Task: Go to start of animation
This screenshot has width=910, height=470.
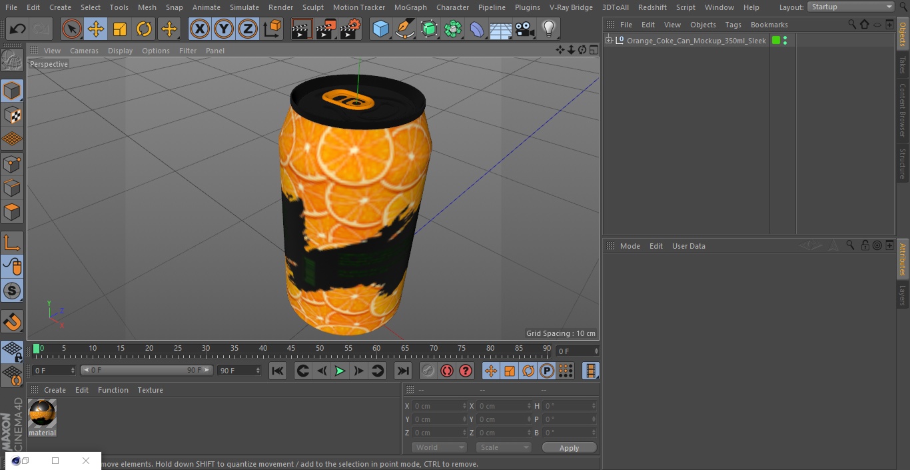Action: coord(278,371)
